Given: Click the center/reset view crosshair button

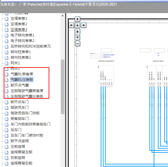Looking at the screenshot, I should 78,25.
